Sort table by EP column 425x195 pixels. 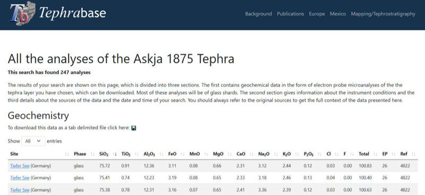pyautogui.click(x=389, y=154)
